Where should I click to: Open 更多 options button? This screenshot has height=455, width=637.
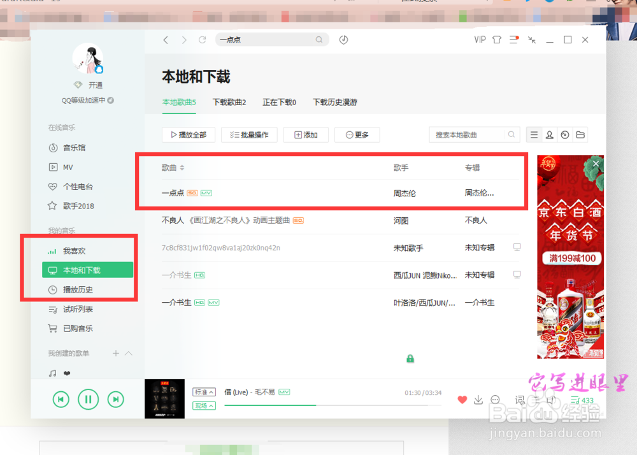(x=357, y=135)
